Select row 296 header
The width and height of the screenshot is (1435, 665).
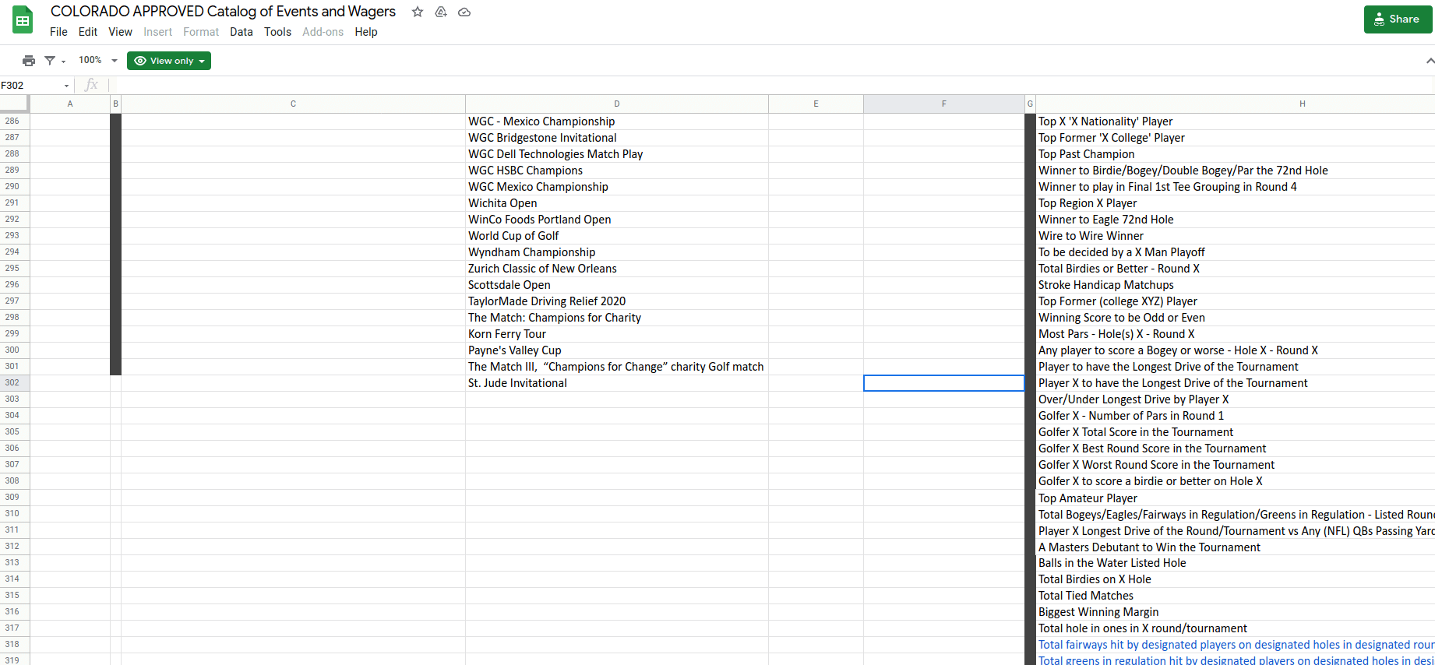(13, 285)
